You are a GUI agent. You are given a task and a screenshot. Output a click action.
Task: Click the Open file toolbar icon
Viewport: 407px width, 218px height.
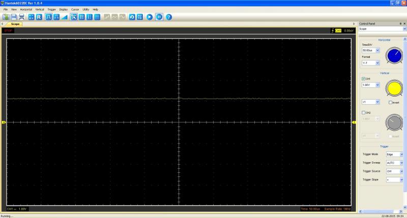point(6,17)
